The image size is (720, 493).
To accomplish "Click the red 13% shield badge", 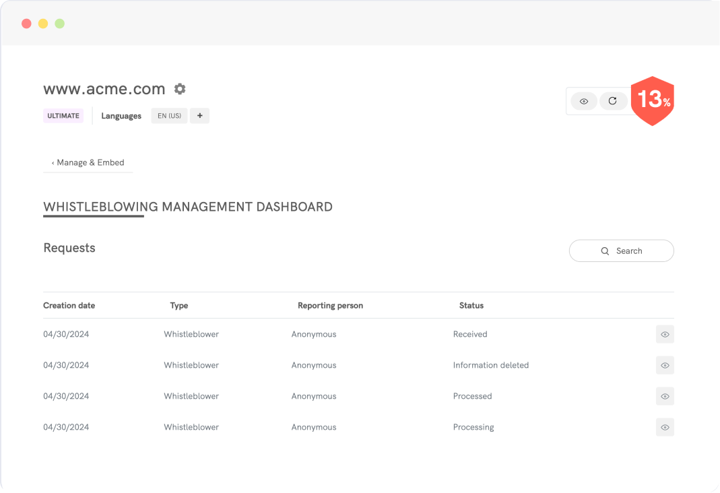I will (x=652, y=100).
